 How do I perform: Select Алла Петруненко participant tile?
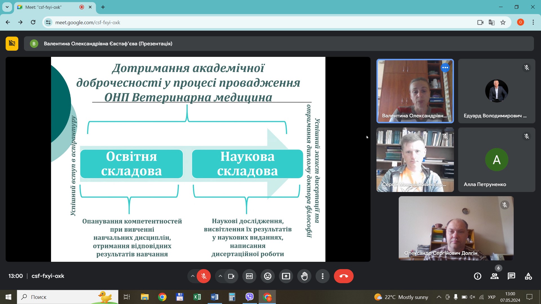[496, 160]
